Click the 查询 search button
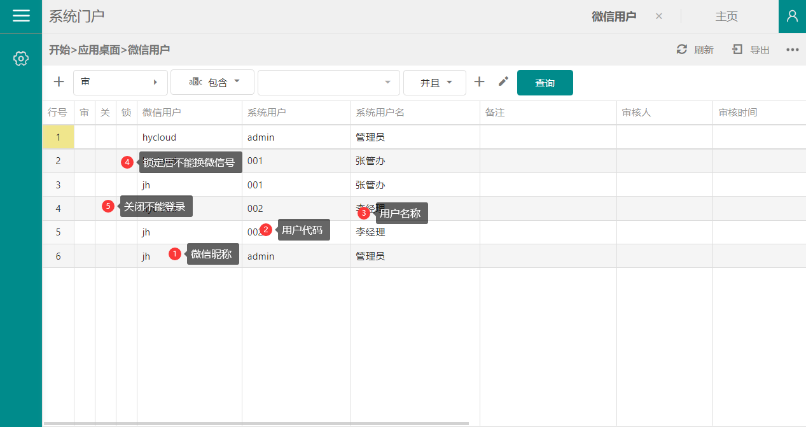The width and height of the screenshot is (806, 427). [x=545, y=83]
